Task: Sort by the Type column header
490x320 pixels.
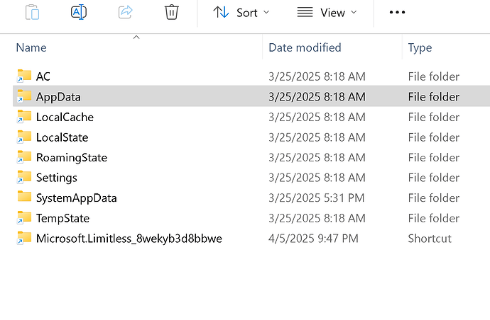Action: pos(420,47)
